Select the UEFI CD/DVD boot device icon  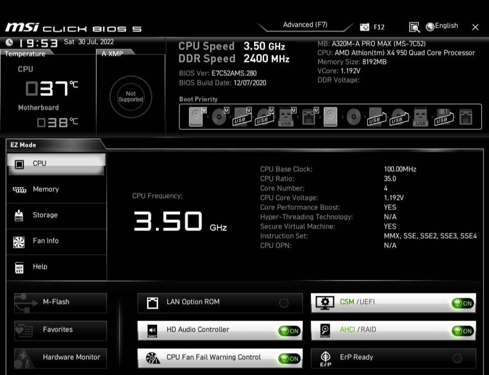(x=220, y=117)
